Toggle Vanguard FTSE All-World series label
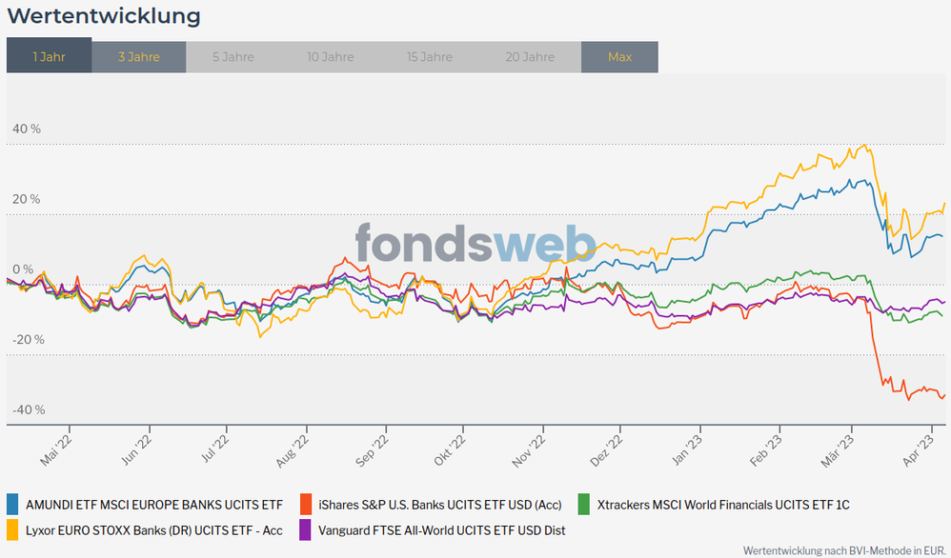This screenshot has height=558, width=951. coord(442,530)
